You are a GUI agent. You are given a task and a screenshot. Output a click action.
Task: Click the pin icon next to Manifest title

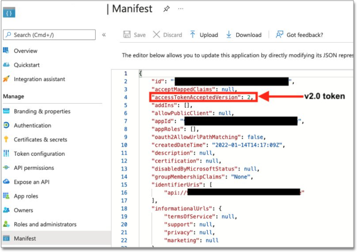pyautogui.click(x=167, y=9)
